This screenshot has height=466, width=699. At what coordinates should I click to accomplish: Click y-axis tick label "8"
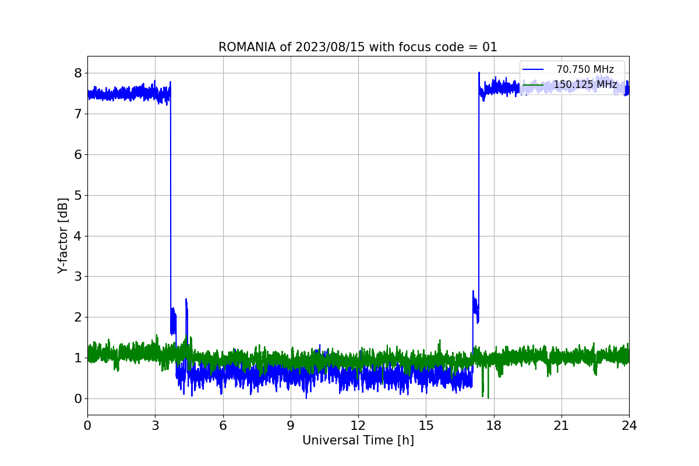pyautogui.click(x=77, y=73)
